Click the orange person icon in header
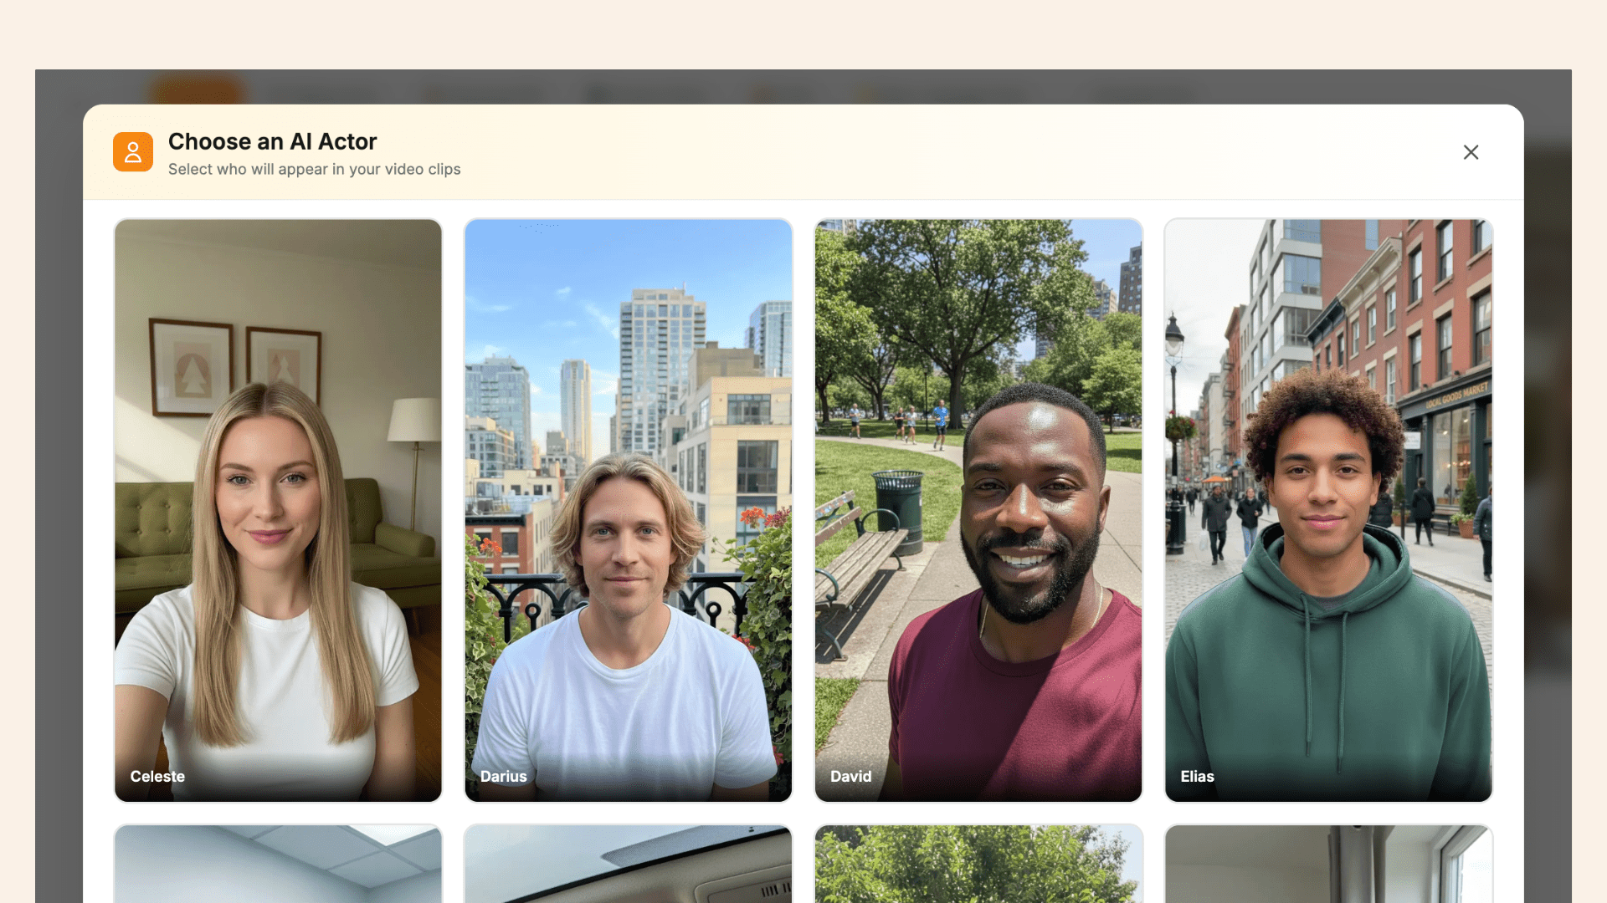This screenshot has width=1607, height=903. click(133, 152)
